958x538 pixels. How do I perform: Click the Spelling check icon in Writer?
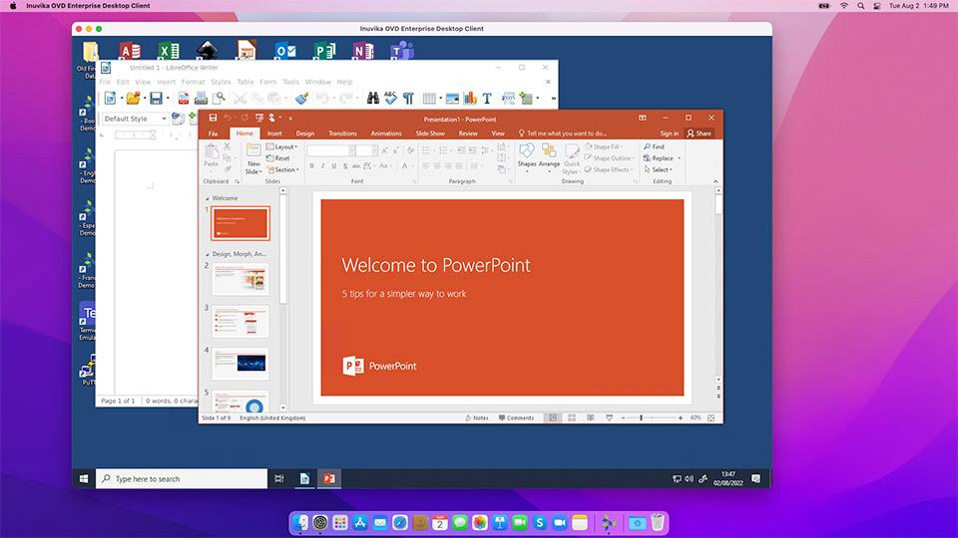(391, 99)
